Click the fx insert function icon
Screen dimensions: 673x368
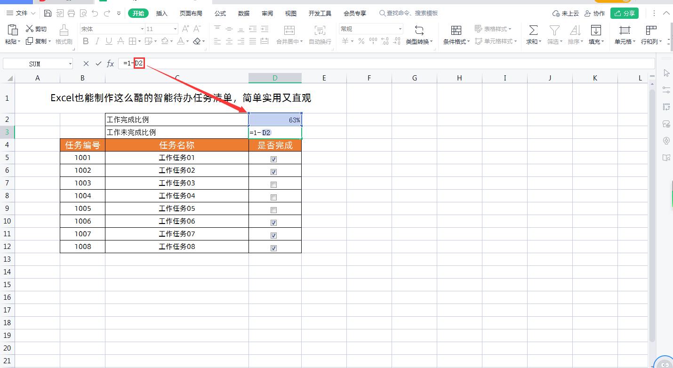110,63
